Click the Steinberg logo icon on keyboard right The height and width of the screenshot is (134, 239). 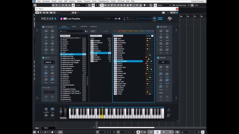(168, 115)
